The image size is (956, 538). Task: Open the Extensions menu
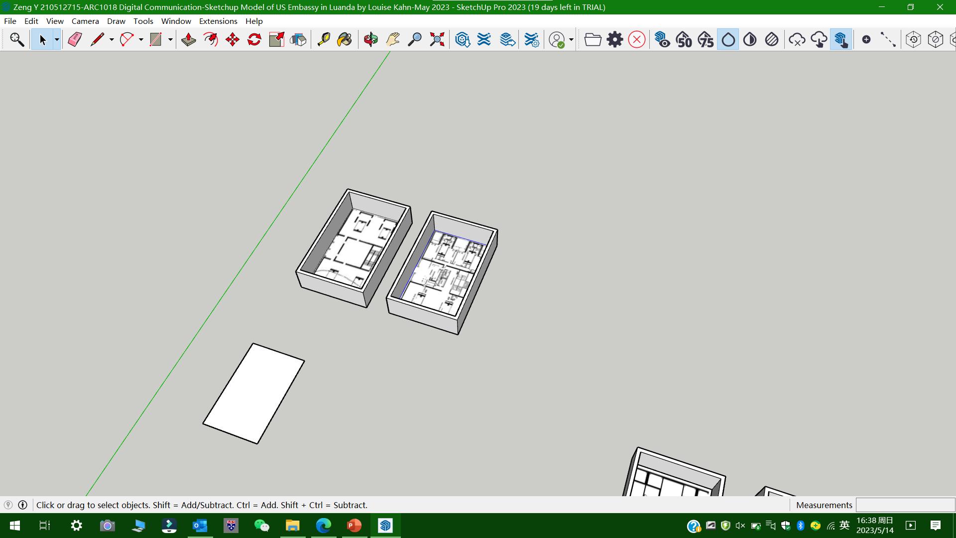(x=218, y=21)
